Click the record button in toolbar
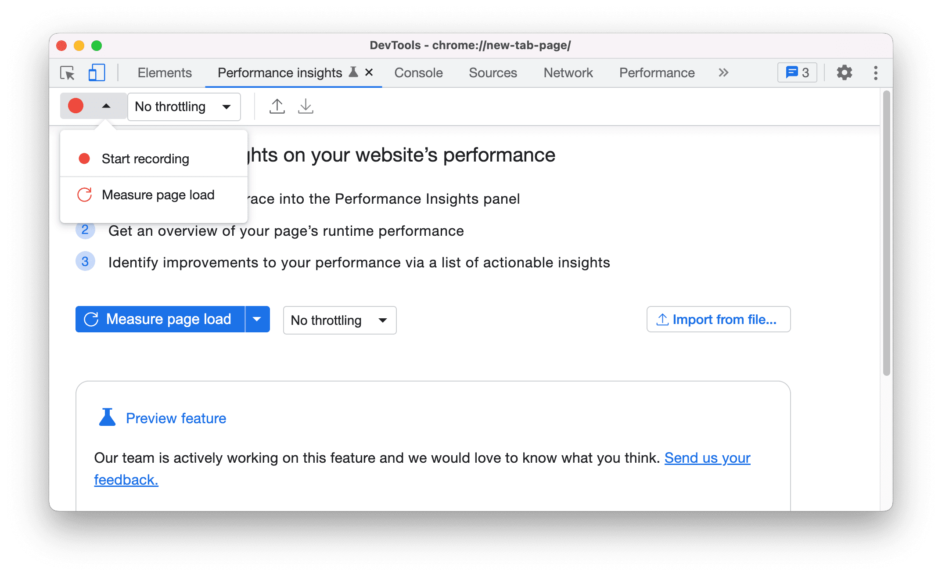 point(76,106)
